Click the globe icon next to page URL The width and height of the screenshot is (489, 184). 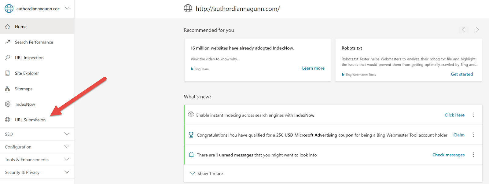(x=188, y=8)
